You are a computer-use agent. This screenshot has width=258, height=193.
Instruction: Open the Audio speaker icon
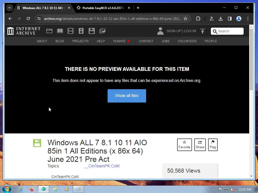(81, 31)
